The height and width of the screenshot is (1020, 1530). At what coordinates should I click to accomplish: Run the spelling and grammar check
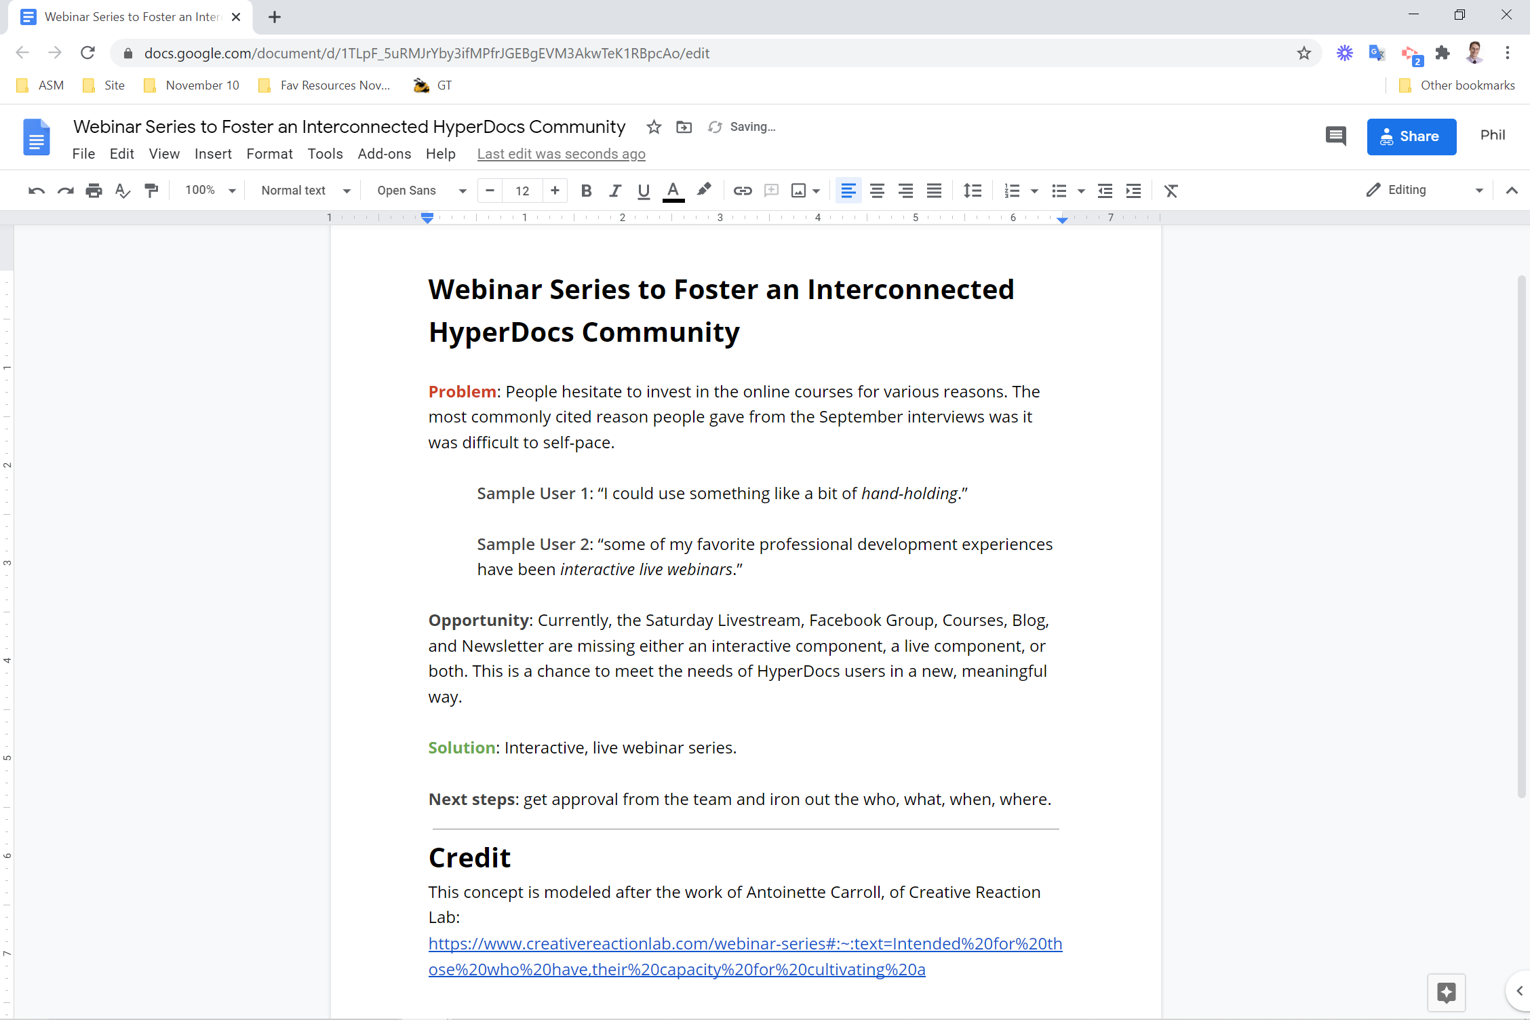pos(123,191)
